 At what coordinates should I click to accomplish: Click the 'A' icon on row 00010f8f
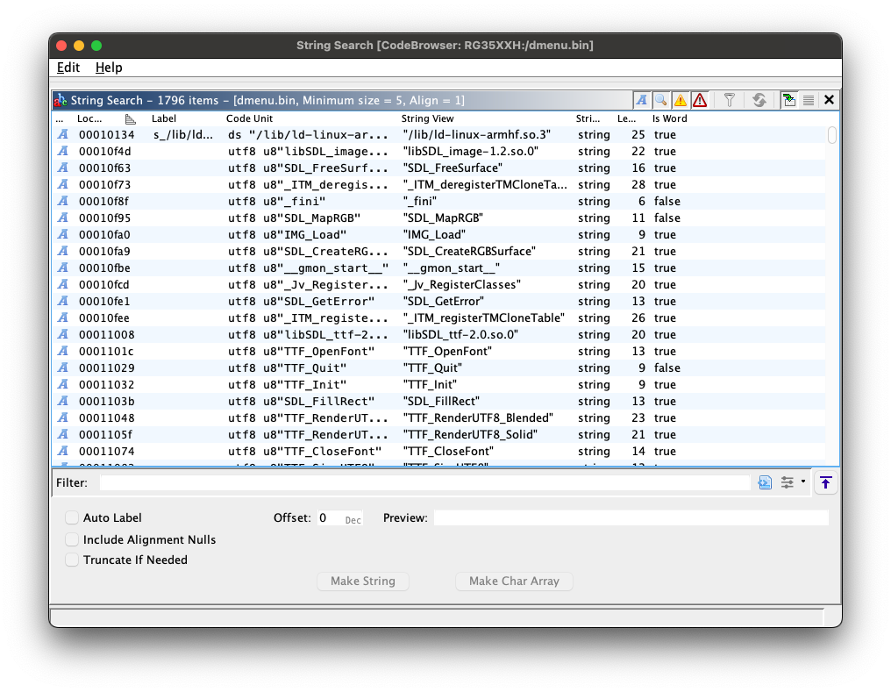pyautogui.click(x=63, y=201)
